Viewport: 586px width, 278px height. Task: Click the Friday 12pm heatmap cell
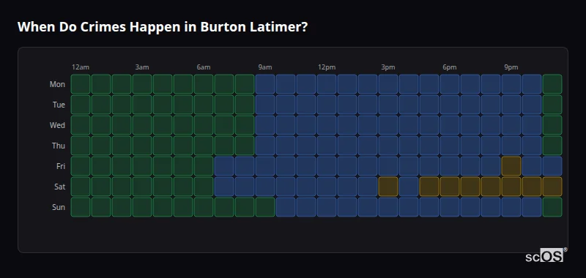tap(327, 166)
